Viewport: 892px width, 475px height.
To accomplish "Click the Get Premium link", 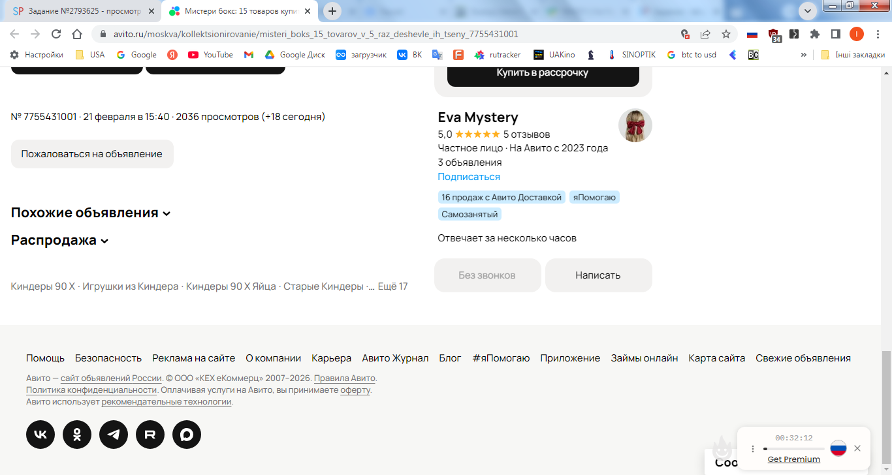I will click(794, 459).
